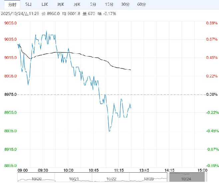The width and height of the screenshot is (219, 183).
Task: Jump to 10/21 in the date navigator
Action: click(73, 179)
